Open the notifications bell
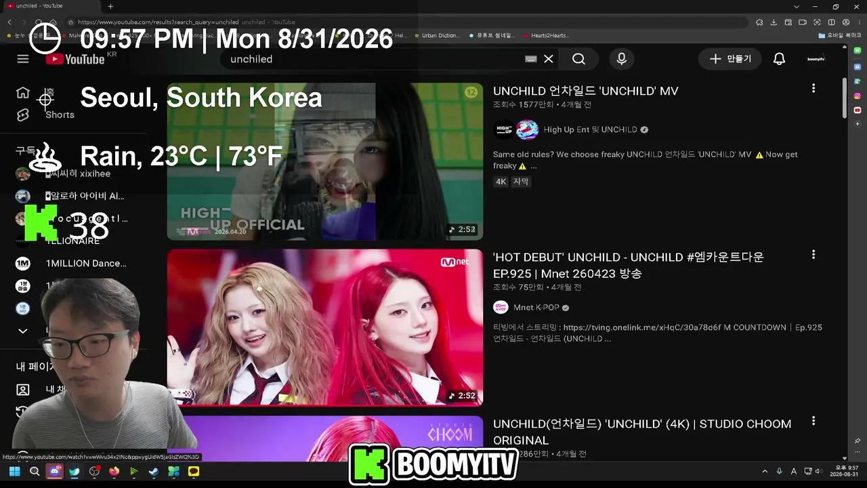Image resolution: width=867 pixels, height=488 pixels. tap(780, 59)
